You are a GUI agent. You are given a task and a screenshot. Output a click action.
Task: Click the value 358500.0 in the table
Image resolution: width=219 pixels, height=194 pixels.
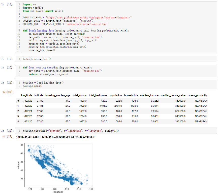(x=180, y=106)
